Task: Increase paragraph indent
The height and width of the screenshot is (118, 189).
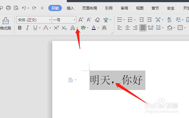Action: point(149,20)
